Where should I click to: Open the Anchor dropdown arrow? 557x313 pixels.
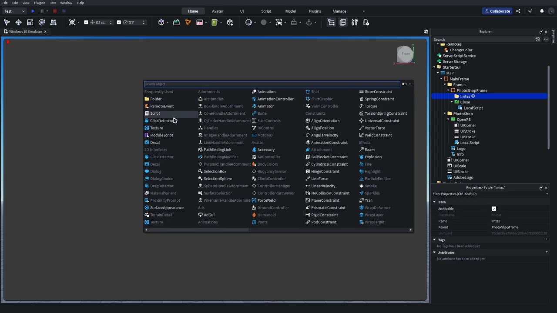tap(315, 22)
